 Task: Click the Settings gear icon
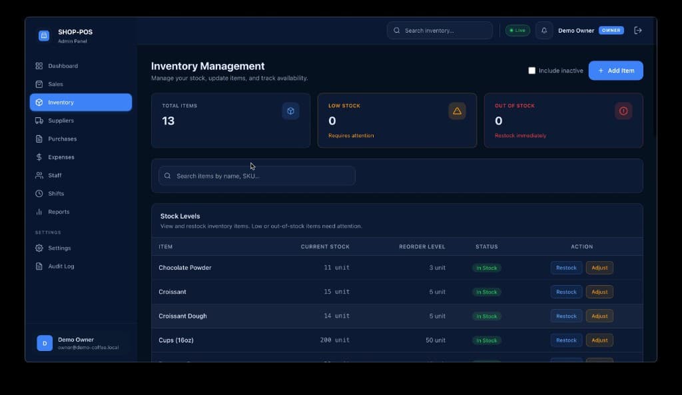tap(39, 248)
